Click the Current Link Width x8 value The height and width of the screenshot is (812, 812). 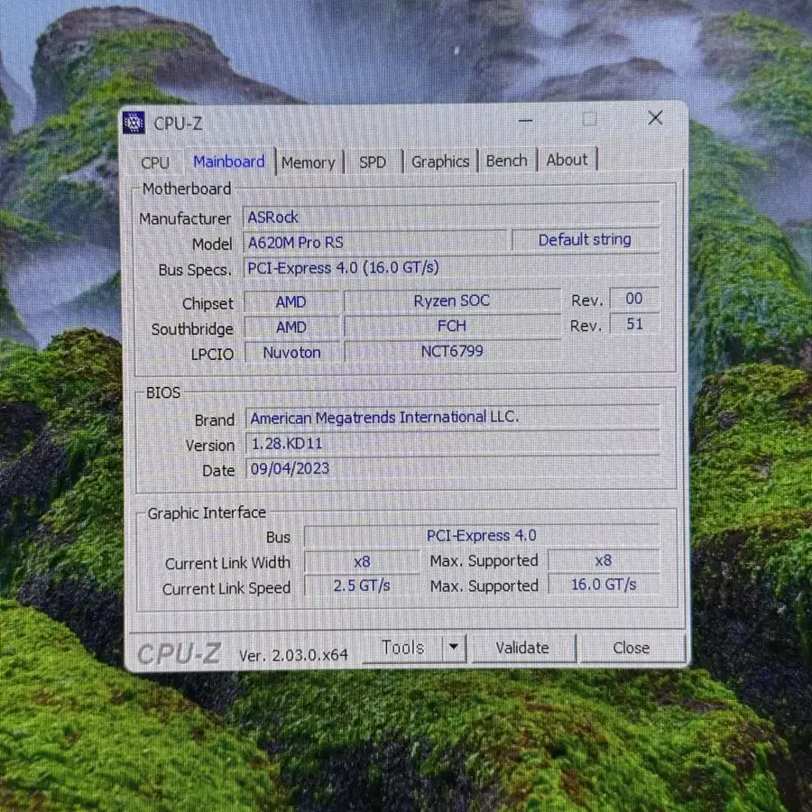click(362, 561)
